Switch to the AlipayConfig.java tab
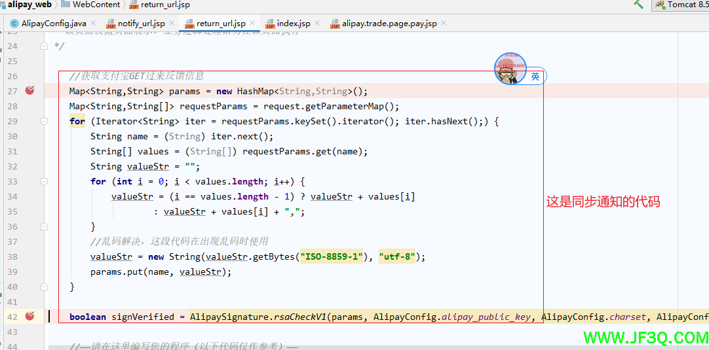This screenshot has width=709, height=350. coord(53,24)
